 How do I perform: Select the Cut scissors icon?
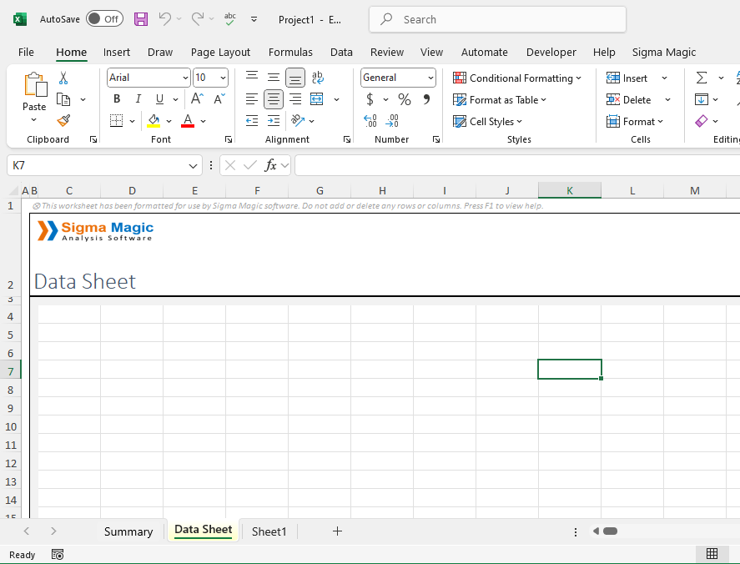coord(63,78)
